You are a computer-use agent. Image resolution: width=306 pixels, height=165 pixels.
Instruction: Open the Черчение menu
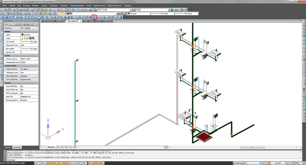point(53,6)
